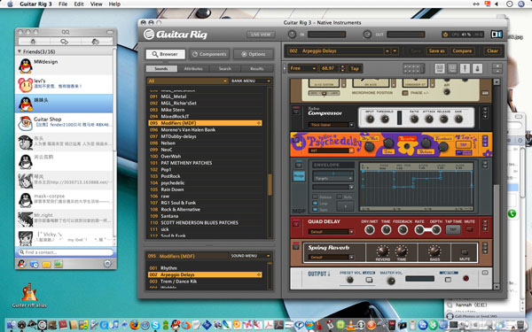Toggle Envelope Auto checkbox
Viewport: 532px width, 332px height.
[x=340, y=197]
